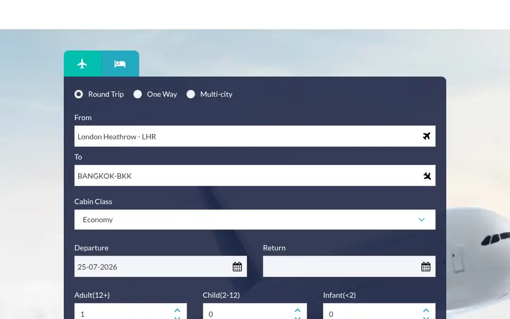Edit the To field BANGKOK-BKK
The height and width of the screenshot is (319, 510).
[254, 175]
